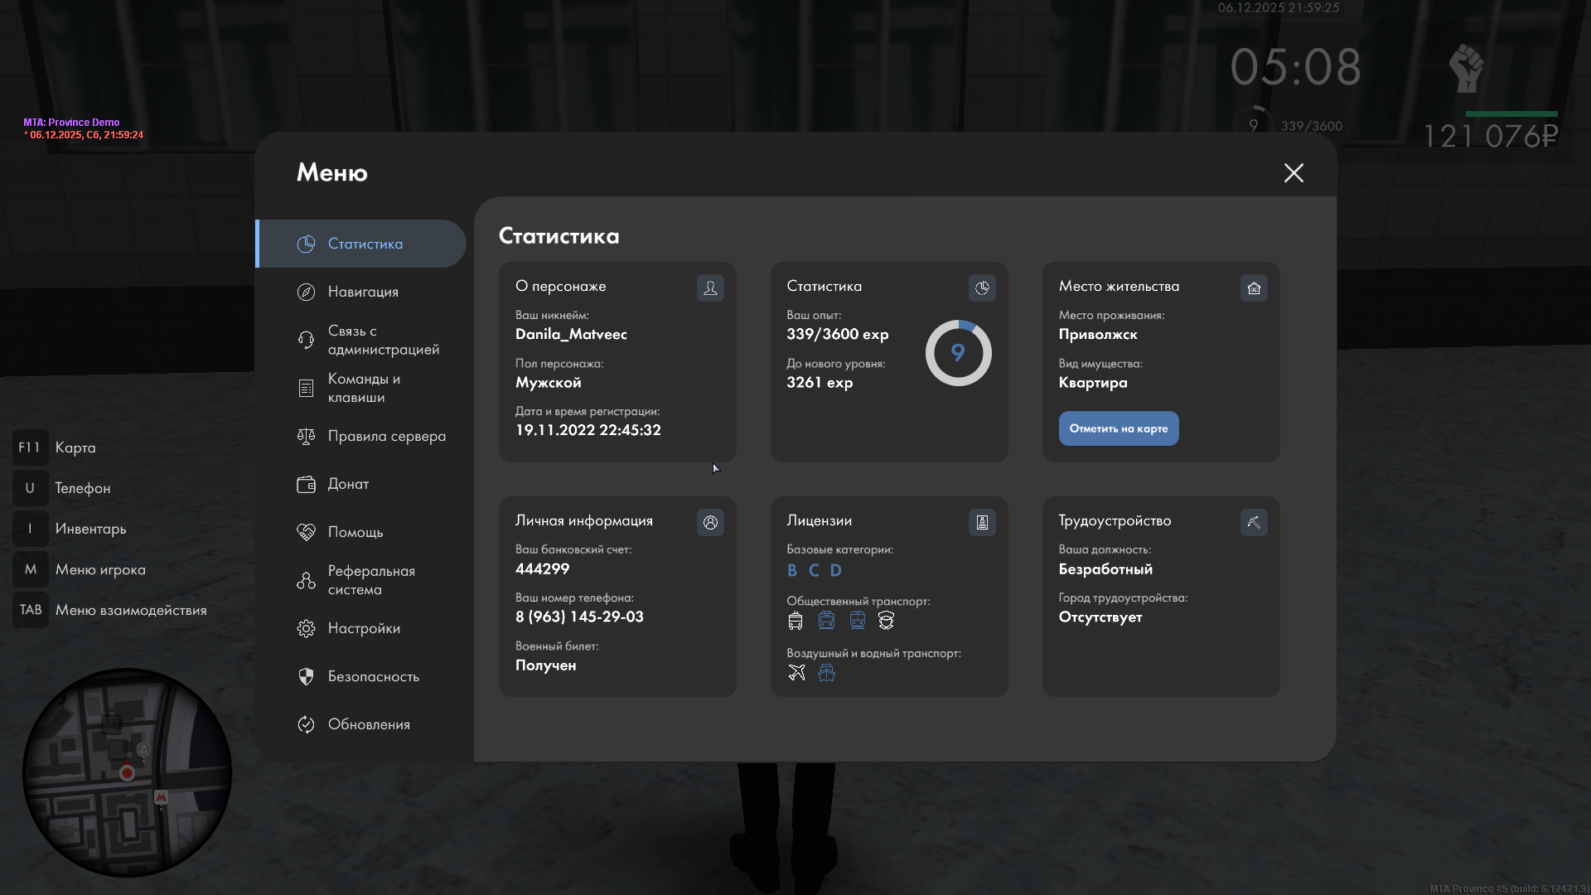
Task: Click the house icon in Место жительства card
Action: 1254,288
